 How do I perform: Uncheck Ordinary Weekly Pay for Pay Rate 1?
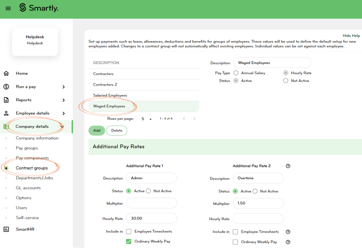pos(129,241)
